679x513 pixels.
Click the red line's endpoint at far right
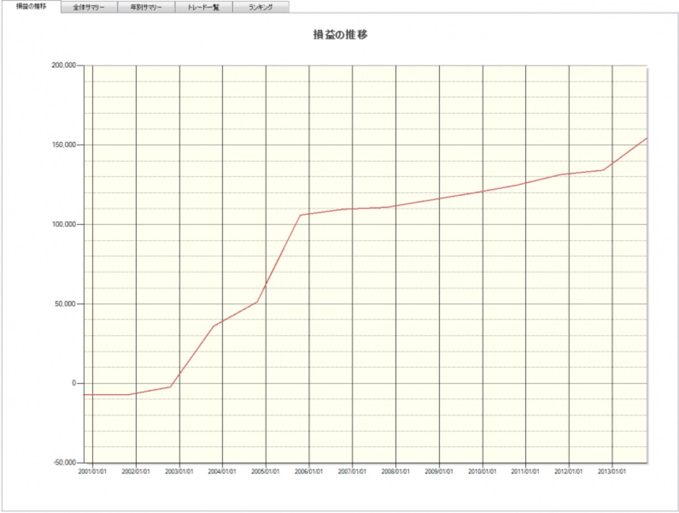click(646, 138)
